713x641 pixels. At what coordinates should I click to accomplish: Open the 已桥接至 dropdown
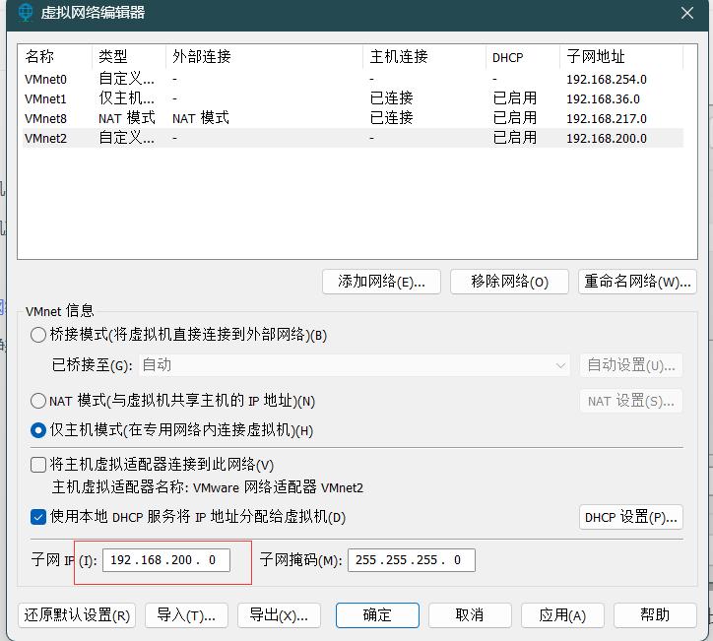point(355,365)
